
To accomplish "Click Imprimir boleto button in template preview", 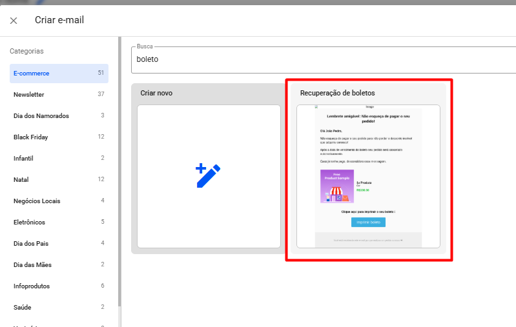I will click(x=368, y=223).
